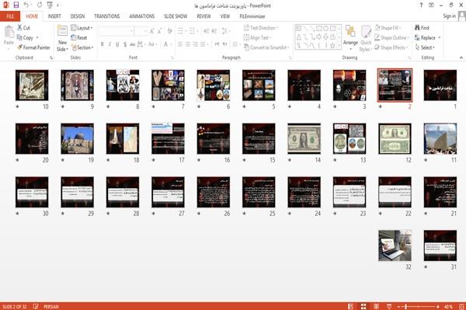Image resolution: width=466 pixels, height=310 pixels.
Task: Select slide 12 thumbnail with two dollar bills
Action: 395,139
